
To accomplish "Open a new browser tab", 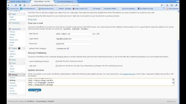I will tap(79, 2).
